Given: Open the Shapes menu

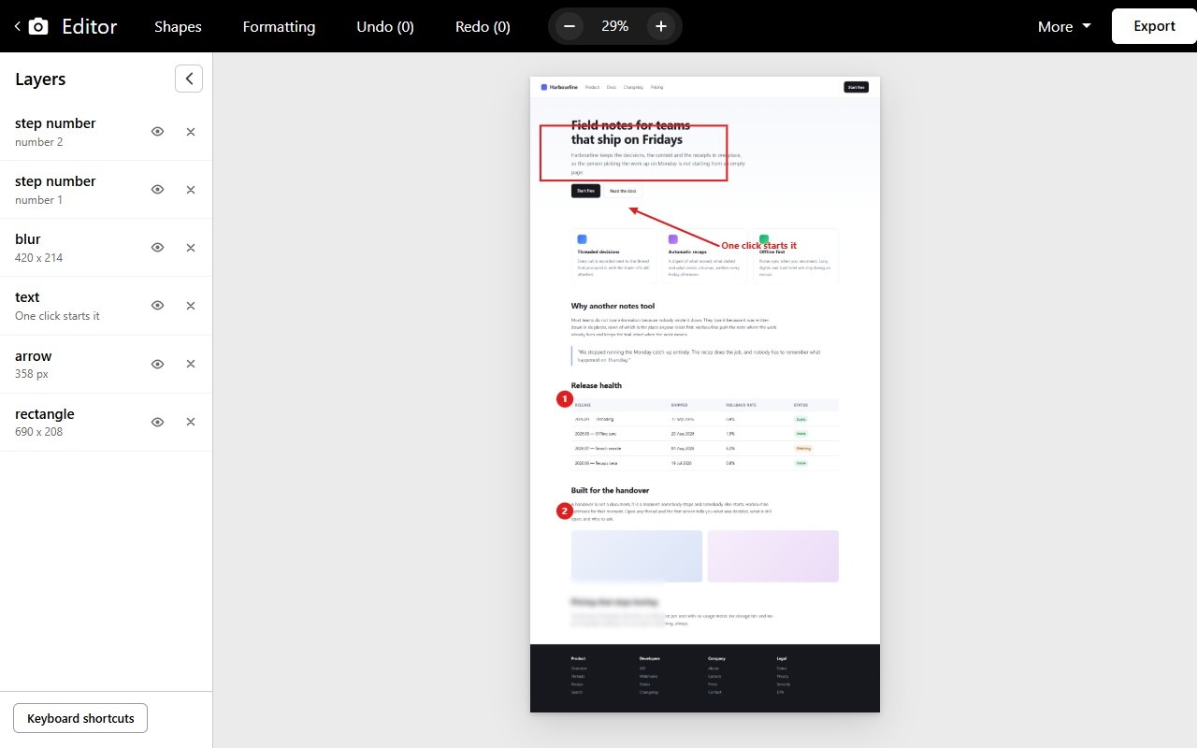Looking at the screenshot, I should [178, 26].
